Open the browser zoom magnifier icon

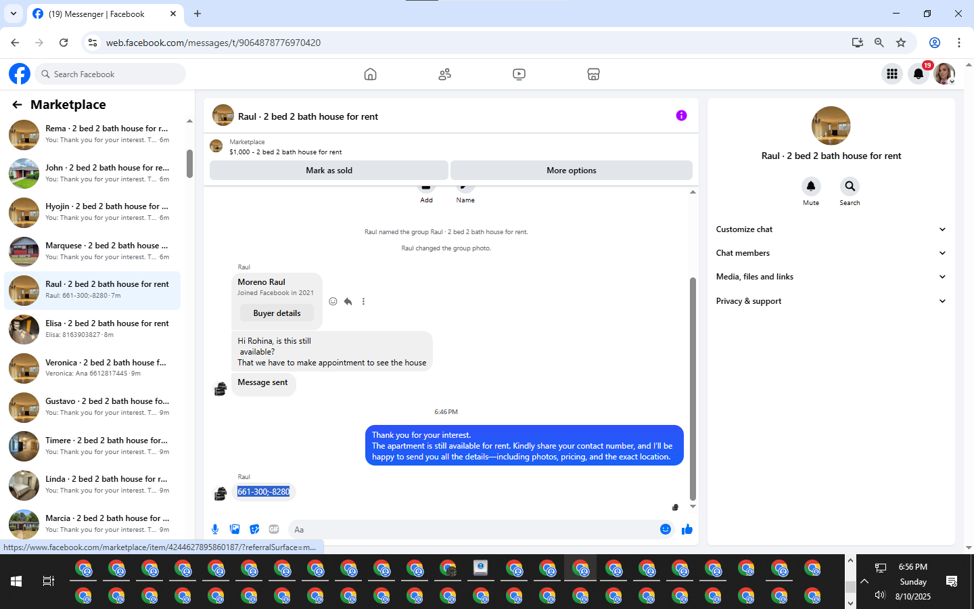(879, 43)
